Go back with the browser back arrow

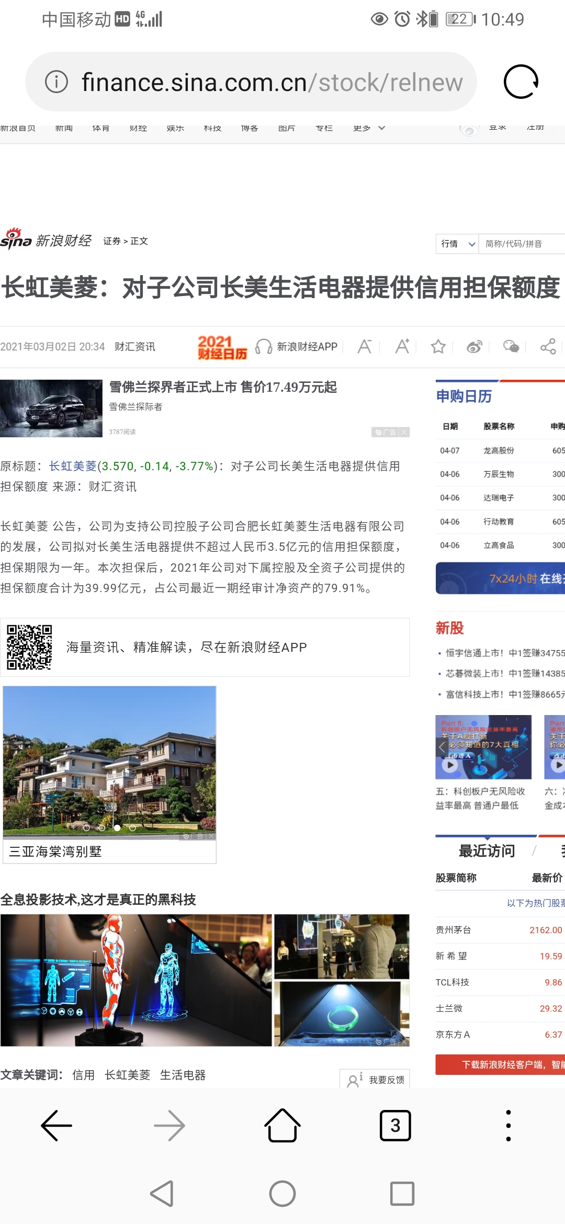pos(56,1125)
